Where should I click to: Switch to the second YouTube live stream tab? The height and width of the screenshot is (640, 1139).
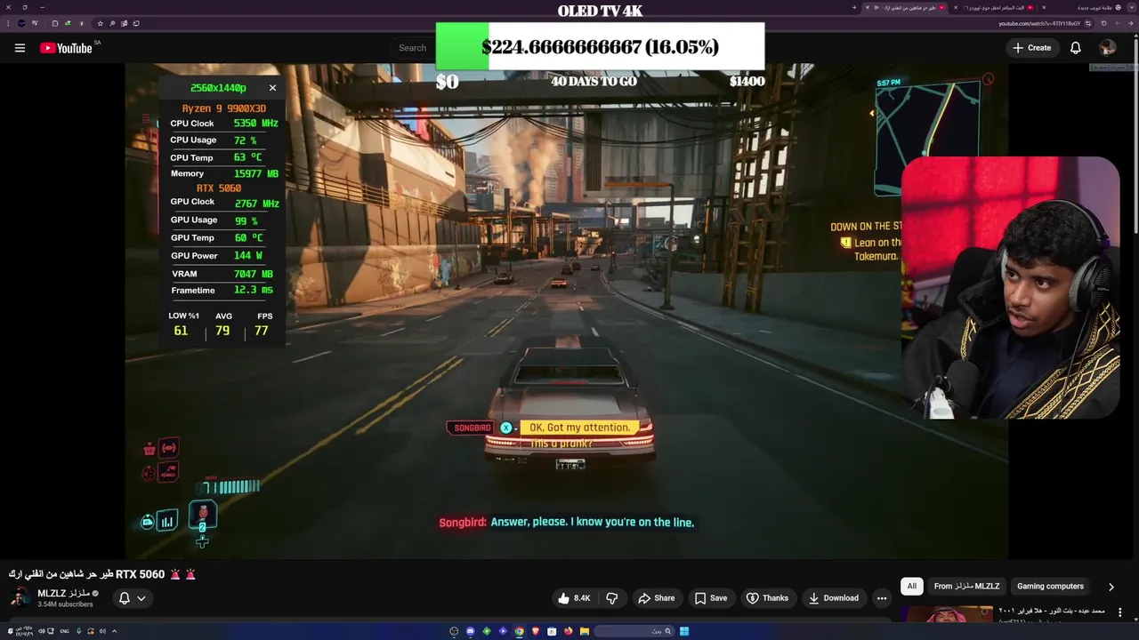[997, 7]
